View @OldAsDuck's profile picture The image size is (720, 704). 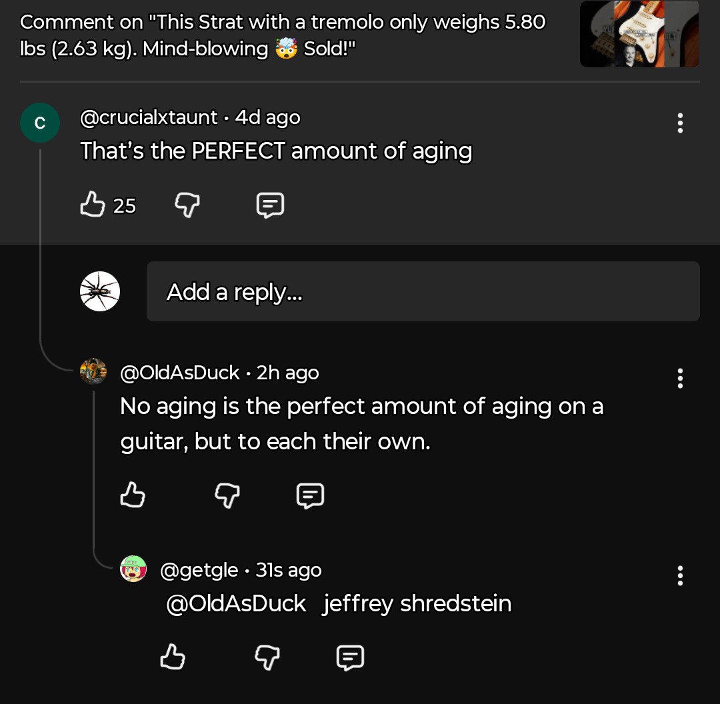point(93,371)
